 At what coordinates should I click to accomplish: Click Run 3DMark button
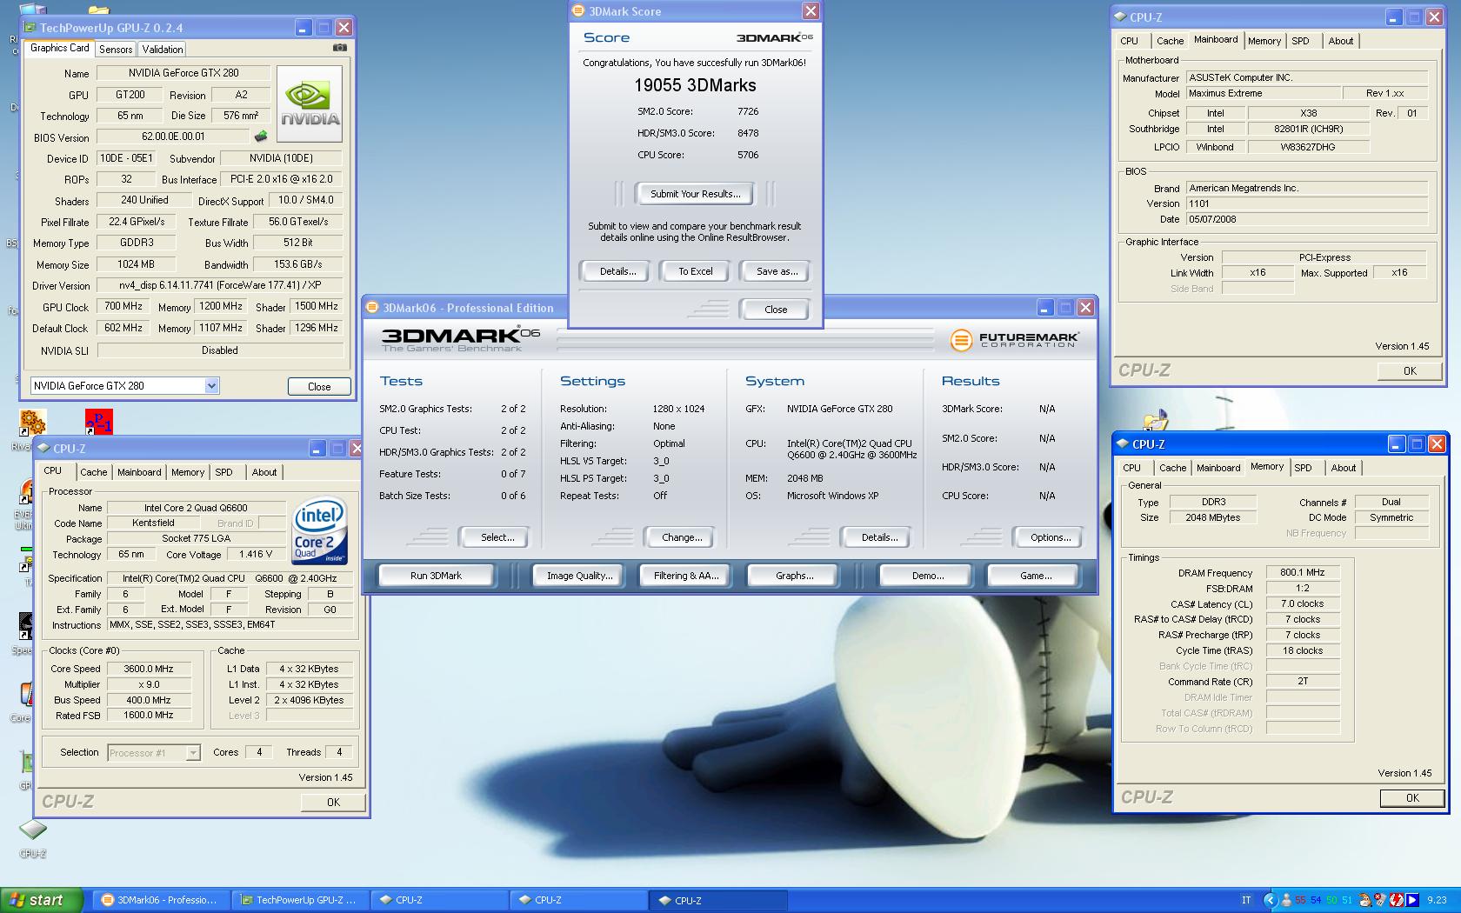[436, 576]
